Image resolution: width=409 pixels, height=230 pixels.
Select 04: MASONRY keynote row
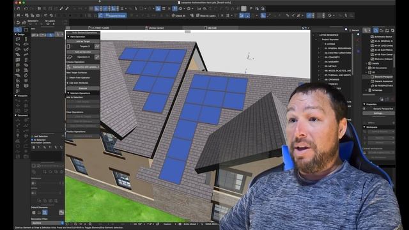click(332, 62)
